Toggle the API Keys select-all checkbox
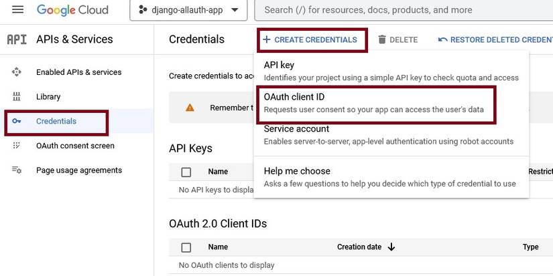Image resolution: width=553 pixels, height=276 pixels. click(x=186, y=172)
